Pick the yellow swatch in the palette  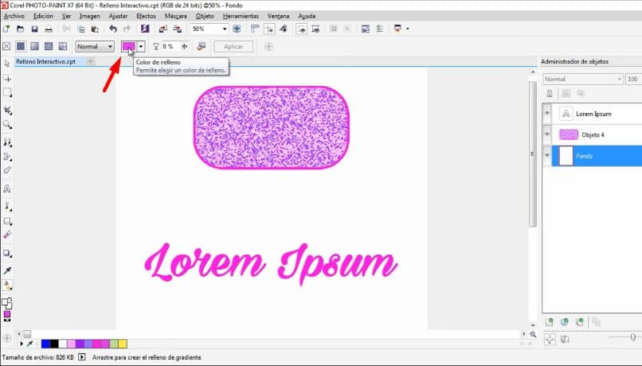[x=123, y=344]
